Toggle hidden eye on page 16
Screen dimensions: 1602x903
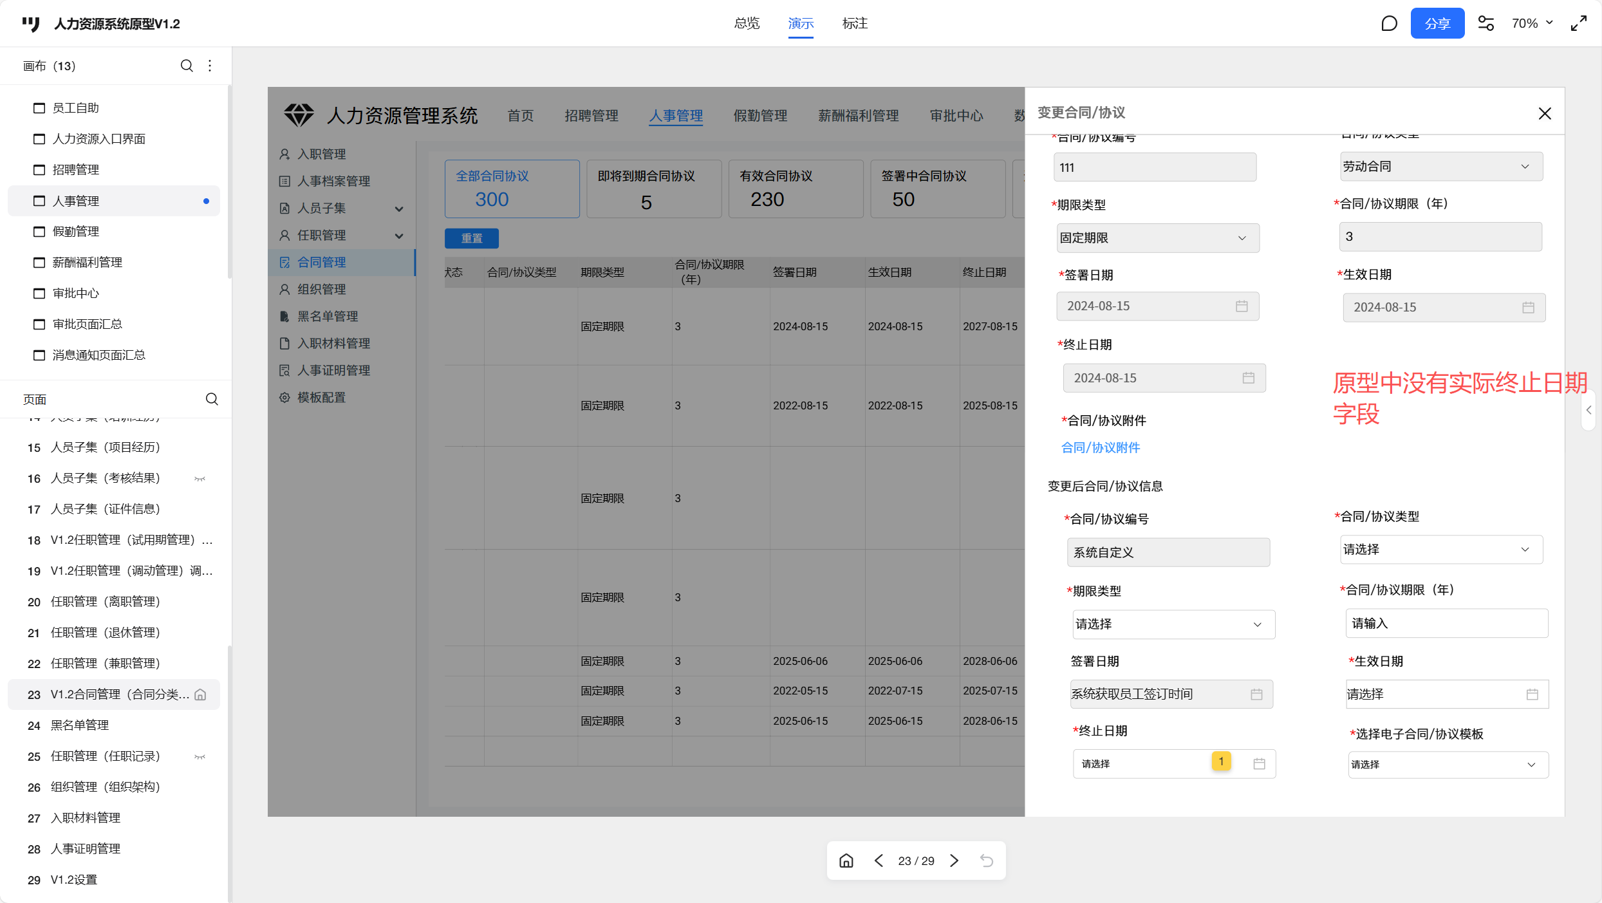coord(200,478)
